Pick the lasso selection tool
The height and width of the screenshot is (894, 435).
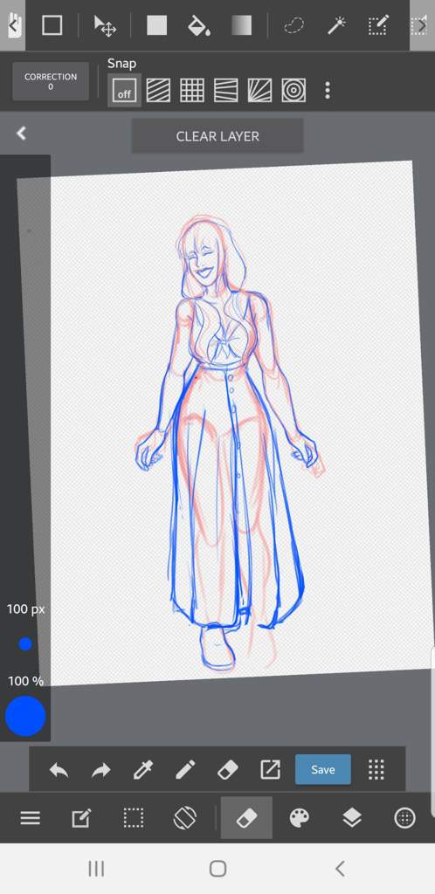[294, 25]
